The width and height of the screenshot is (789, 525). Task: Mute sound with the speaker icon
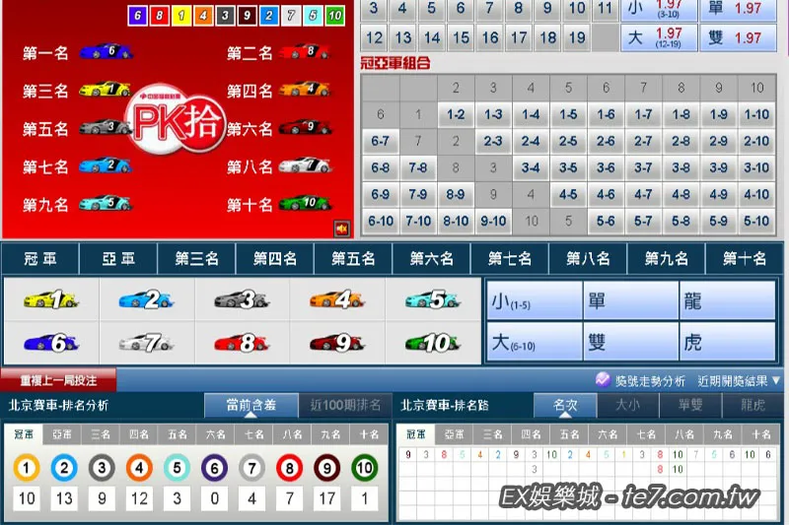click(x=341, y=229)
